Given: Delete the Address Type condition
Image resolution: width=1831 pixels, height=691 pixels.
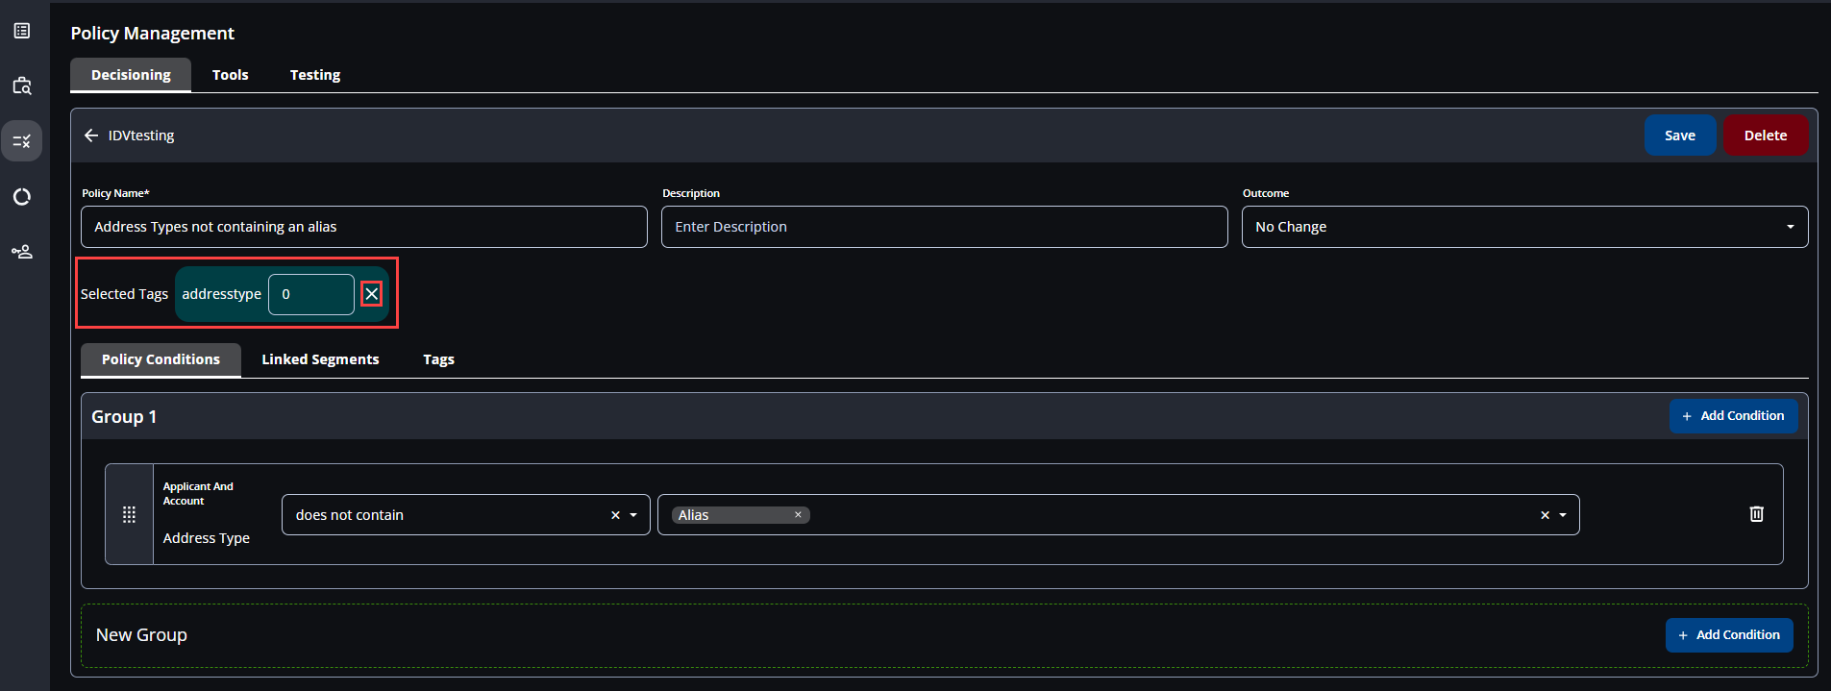Looking at the screenshot, I should click(1756, 514).
